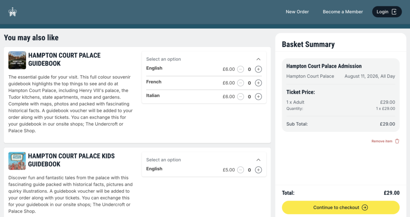
Task: Click the 1 x Adult ticket line
Action: pos(340,102)
